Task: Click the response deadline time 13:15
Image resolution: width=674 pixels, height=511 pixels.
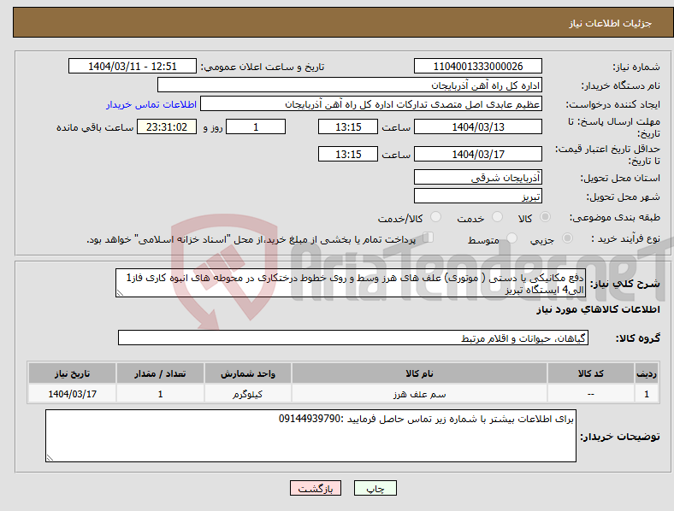Action: pos(348,126)
